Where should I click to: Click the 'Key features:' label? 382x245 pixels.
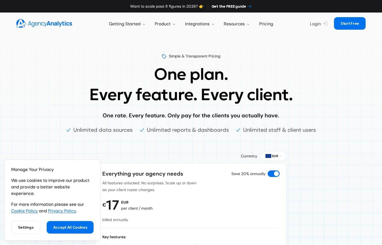[114, 237]
